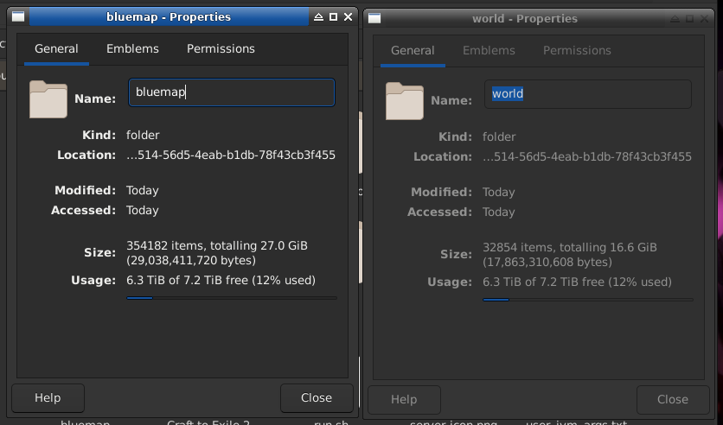Click Close button in bluemap Properties
Image resolution: width=723 pixels, height=425 pixels.
click(x=317, y=398)
